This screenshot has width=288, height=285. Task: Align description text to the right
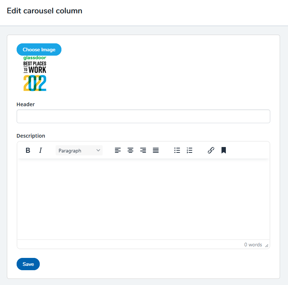pos(143,150)
